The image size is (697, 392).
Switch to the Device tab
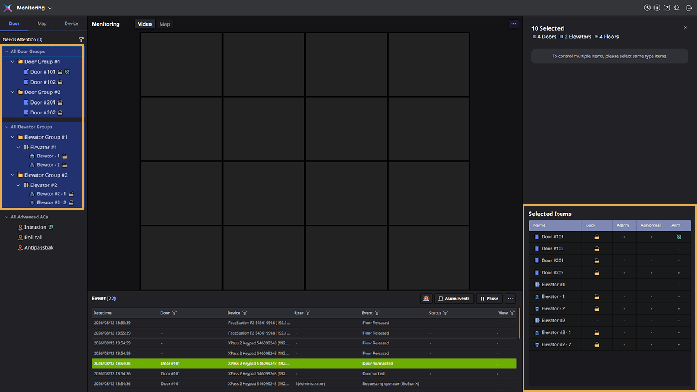[71, 24]
